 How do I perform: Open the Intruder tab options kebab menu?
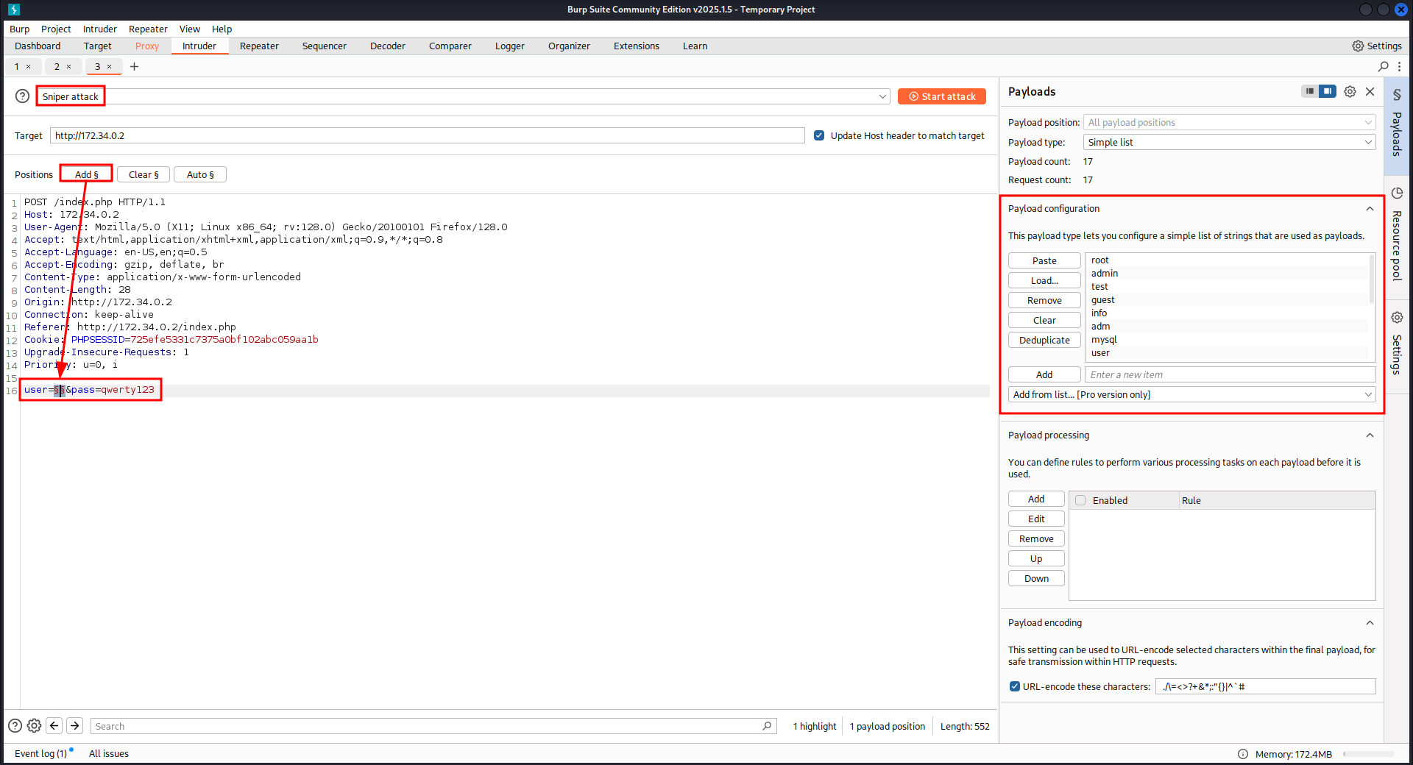coord(1399,66)
